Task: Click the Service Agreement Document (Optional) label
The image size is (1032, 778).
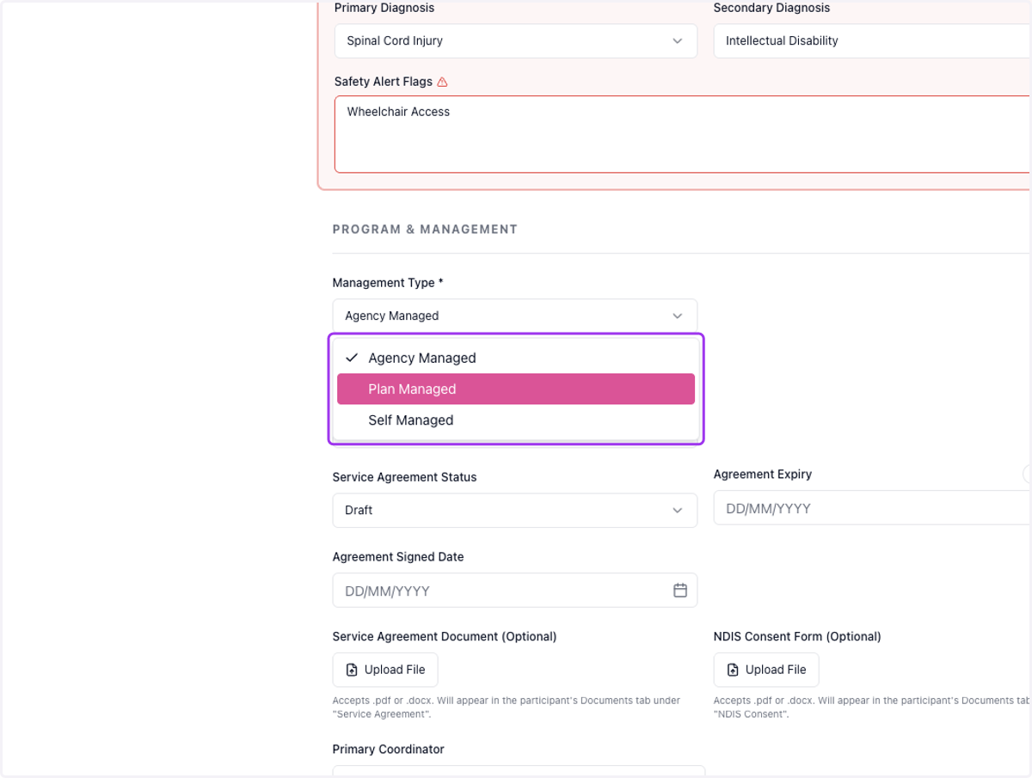Action: [445, 637]
